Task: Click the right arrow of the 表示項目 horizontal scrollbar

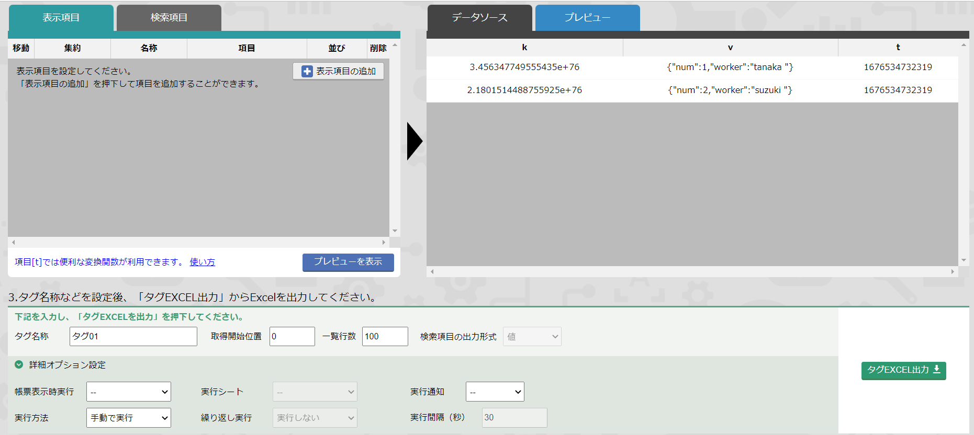Action: pyautogui.click(x=384, y=243)
